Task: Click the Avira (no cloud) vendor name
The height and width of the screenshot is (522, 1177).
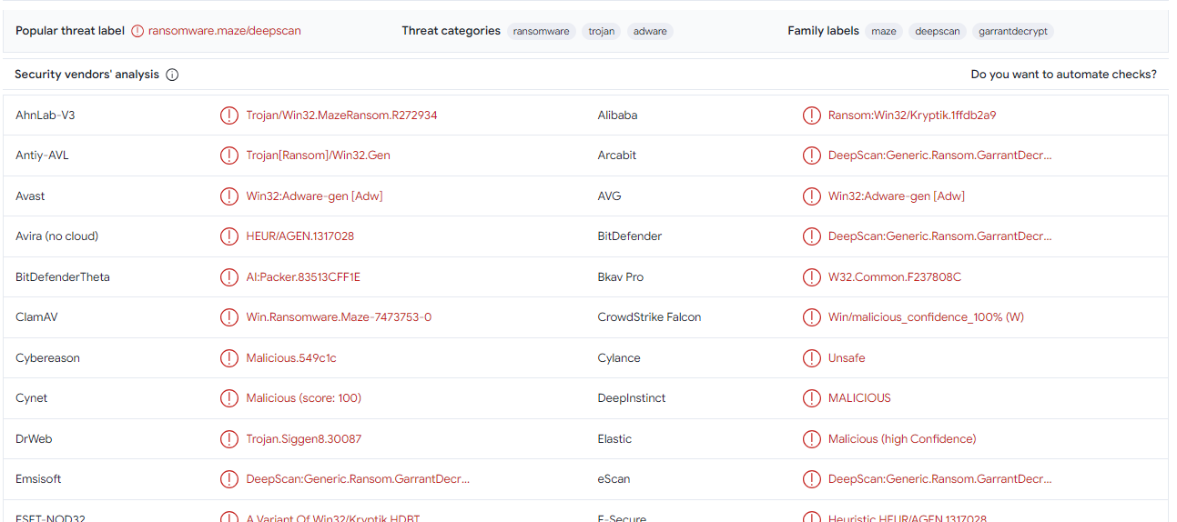Action: (x=56, y=236)
